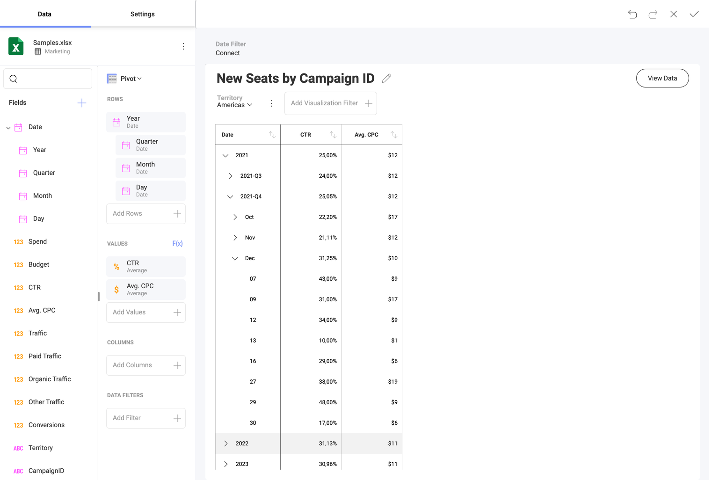
Task: Click the plus icon on Add Values
Action: [x=177, y=313]
